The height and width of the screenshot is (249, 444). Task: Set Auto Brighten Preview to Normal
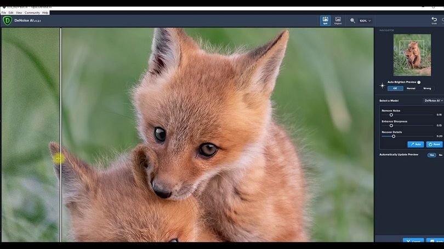(411, 89)
